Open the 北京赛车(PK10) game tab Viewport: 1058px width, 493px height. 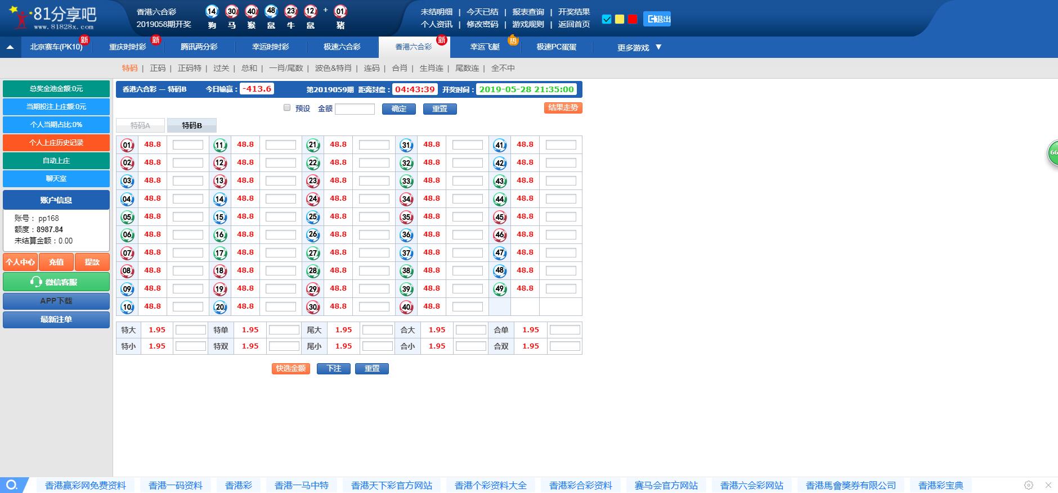56,47
